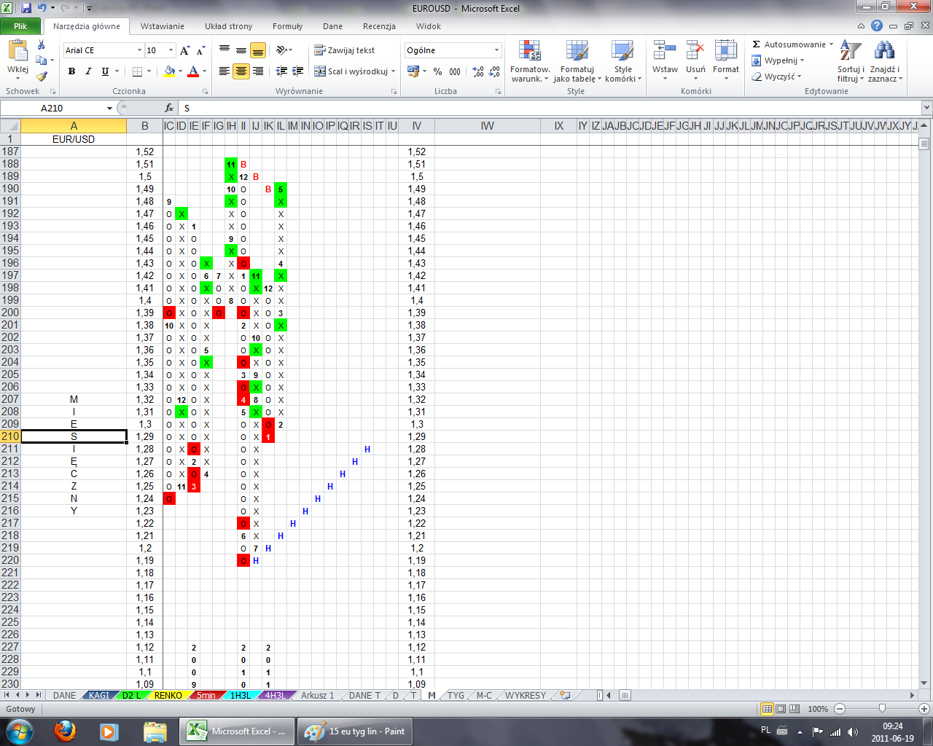The image size is (933, 746).
Task: Toggle bottom vertical alignment
Action: point(258,50)
